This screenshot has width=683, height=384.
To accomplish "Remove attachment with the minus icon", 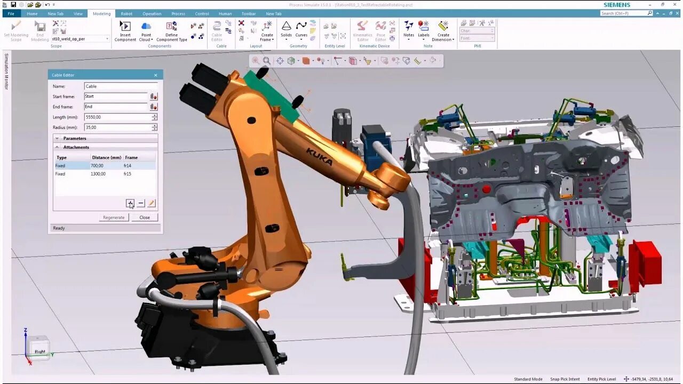I will [141, 203].
